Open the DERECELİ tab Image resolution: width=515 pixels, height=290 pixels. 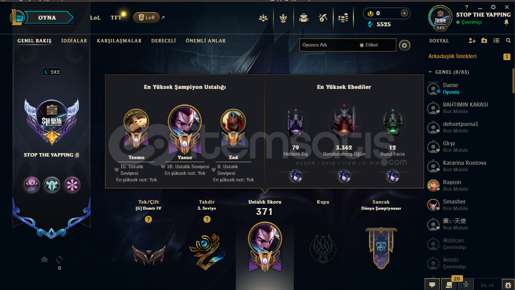click(x=164, y=41)
